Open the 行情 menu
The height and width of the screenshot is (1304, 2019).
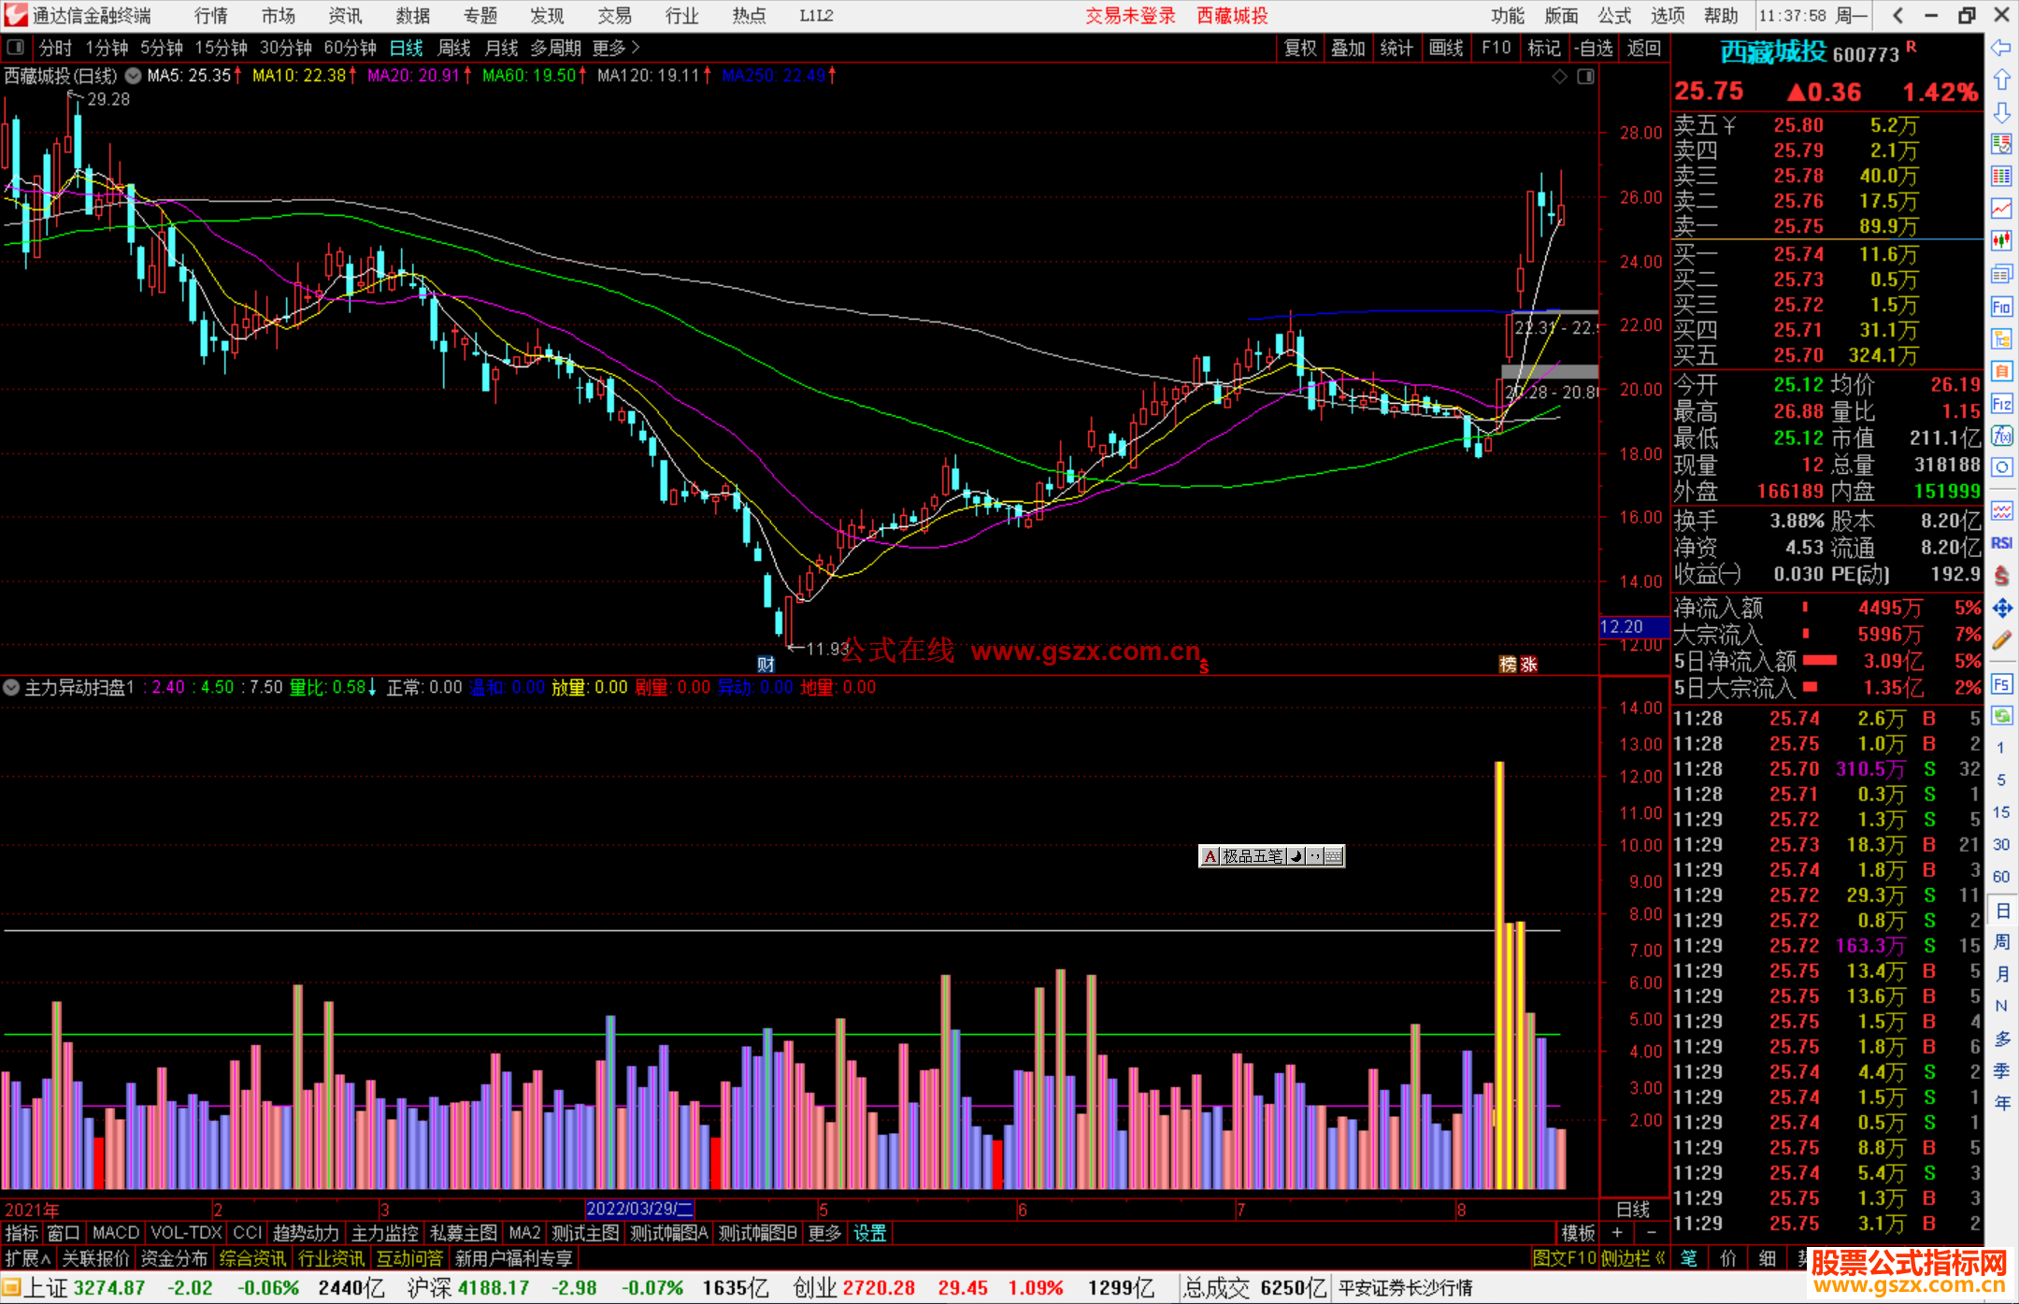click(211, 15)
